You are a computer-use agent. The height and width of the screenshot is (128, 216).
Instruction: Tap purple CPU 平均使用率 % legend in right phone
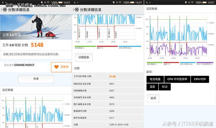(205, 63)
